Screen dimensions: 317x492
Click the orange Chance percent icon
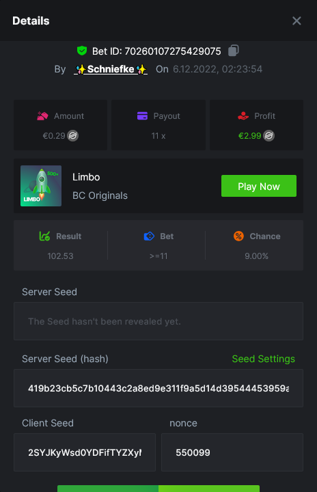tap(238, 236)
